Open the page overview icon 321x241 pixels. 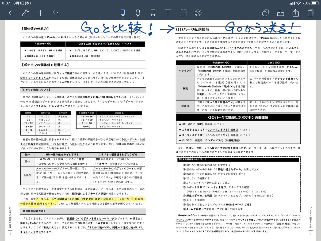[311, 13]
